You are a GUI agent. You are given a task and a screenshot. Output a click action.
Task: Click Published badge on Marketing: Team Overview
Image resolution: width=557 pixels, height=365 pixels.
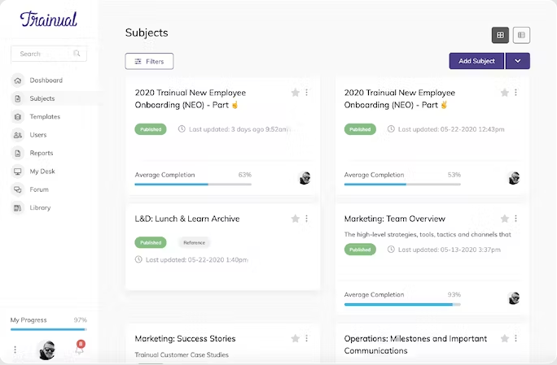pos(360,250)
